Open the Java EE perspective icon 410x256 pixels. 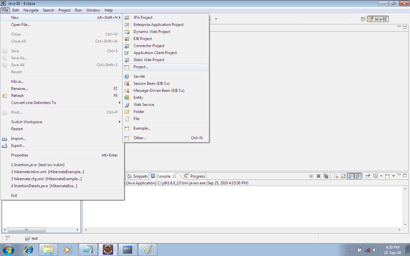(378, 19)
